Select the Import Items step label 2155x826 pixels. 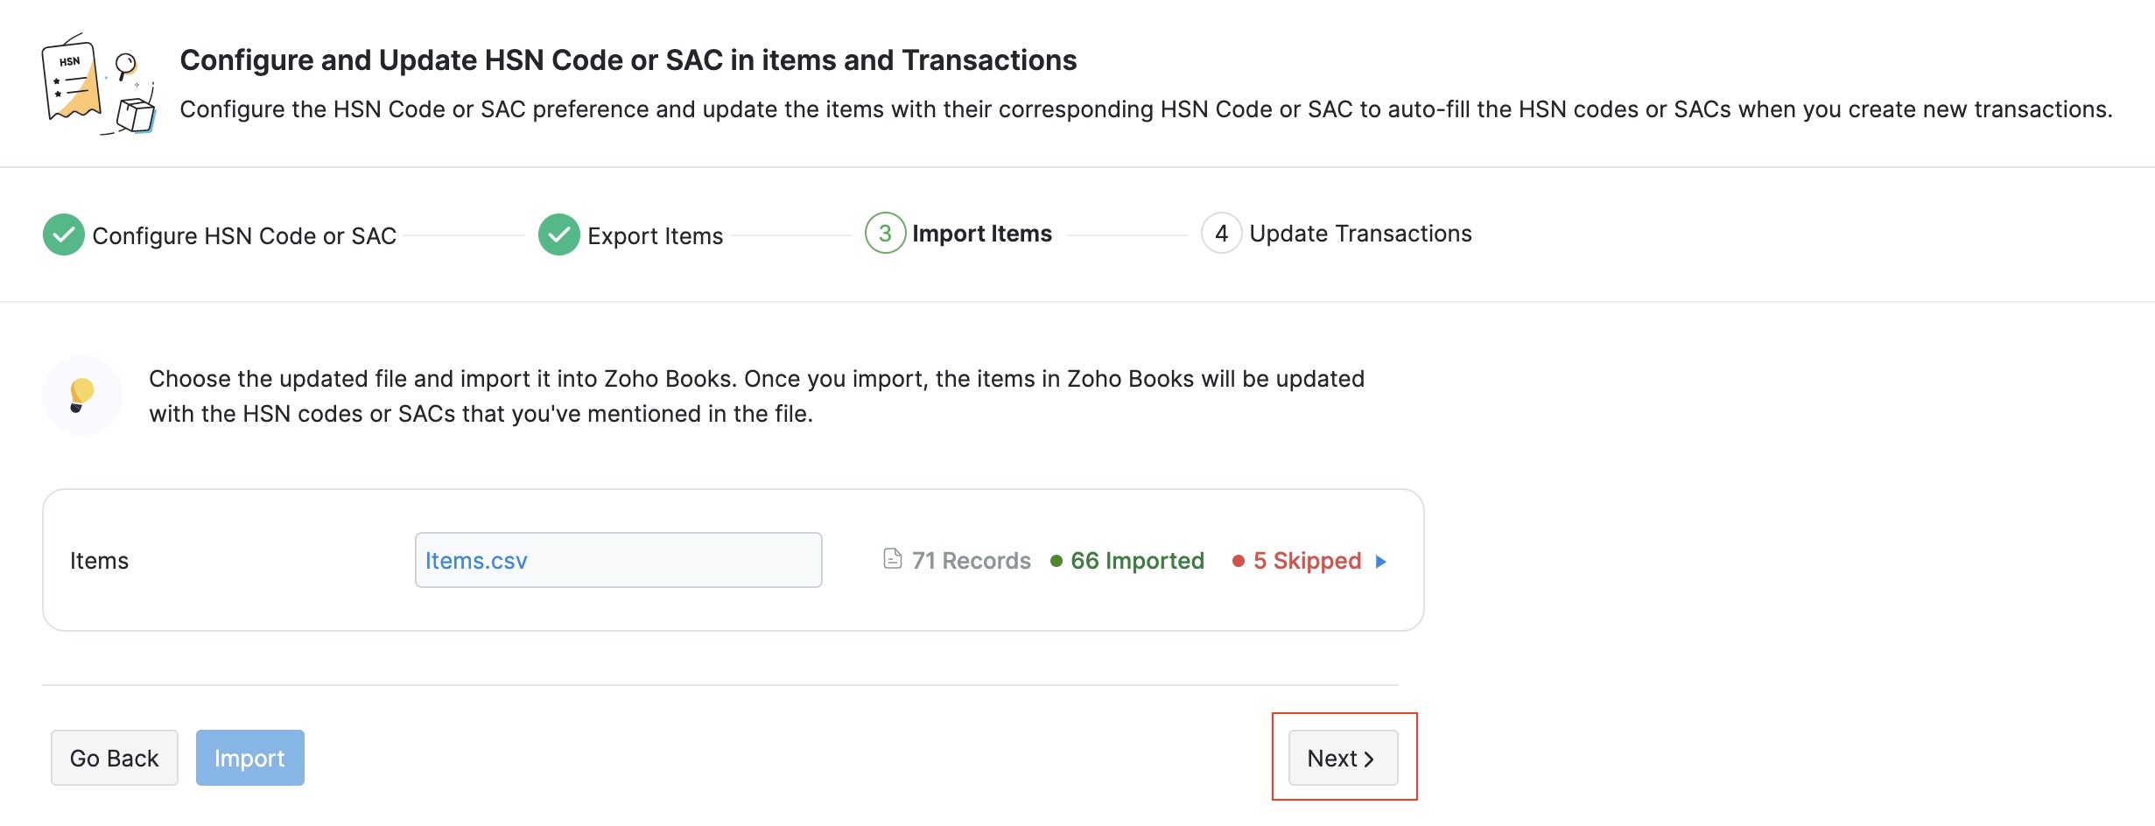(981, 234)
